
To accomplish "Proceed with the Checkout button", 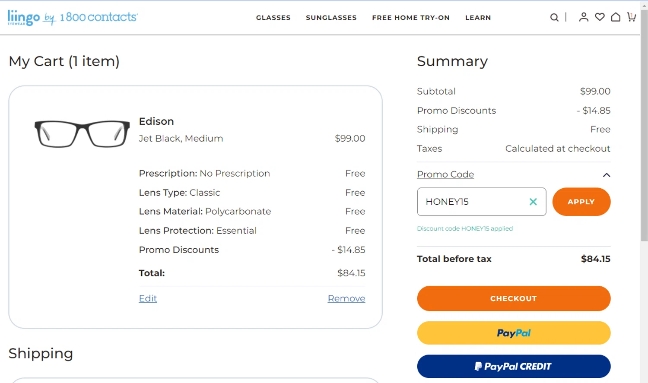I will tap(514, 298).
